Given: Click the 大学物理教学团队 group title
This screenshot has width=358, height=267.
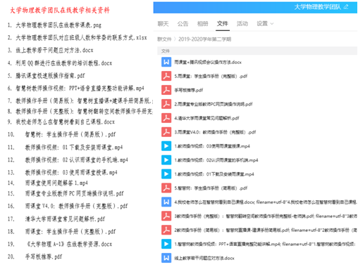Looking at the screenshot, I should click(x=318, y=7).
